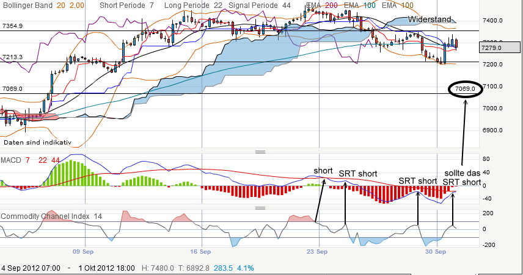This screenshot has height=275, width=523.
Task: Click the current price tag 7279.0
Action: click(500, 48)
